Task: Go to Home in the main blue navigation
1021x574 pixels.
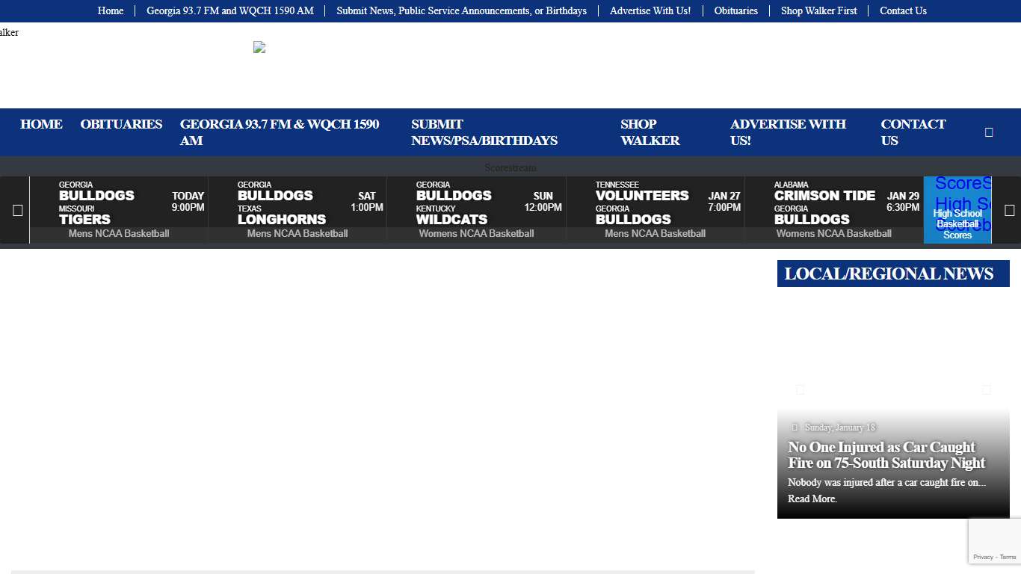Action: (x=41, y=124)
